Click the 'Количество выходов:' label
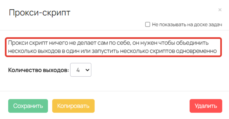Image resolution: width=229 pixels, height=119 pixels. pyautogui.click(x=39, y=70)
